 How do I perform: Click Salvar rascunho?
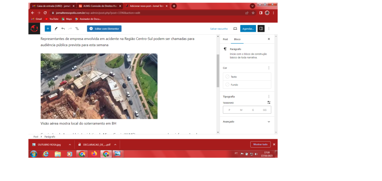(219, 29)
